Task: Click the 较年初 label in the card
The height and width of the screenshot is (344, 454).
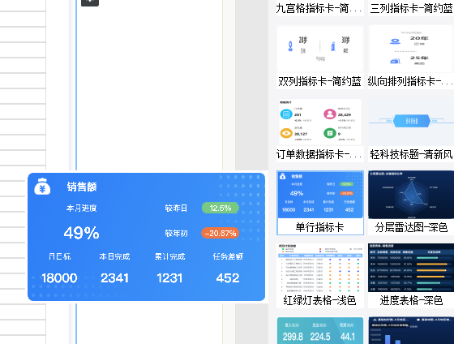Action: click(x=176, y=234)
